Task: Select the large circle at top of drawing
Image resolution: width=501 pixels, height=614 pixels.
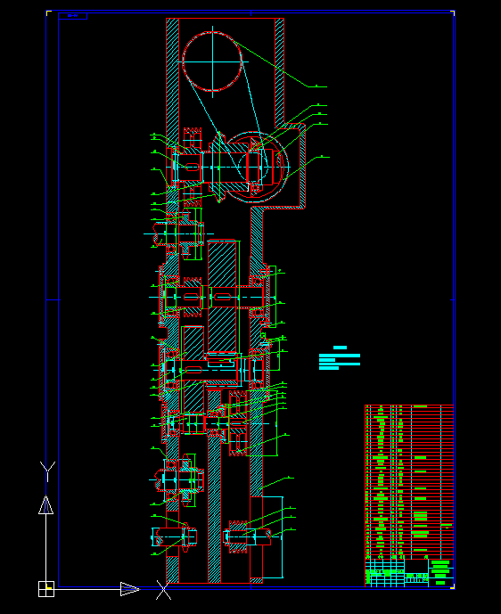Action: tap(213, 61)
